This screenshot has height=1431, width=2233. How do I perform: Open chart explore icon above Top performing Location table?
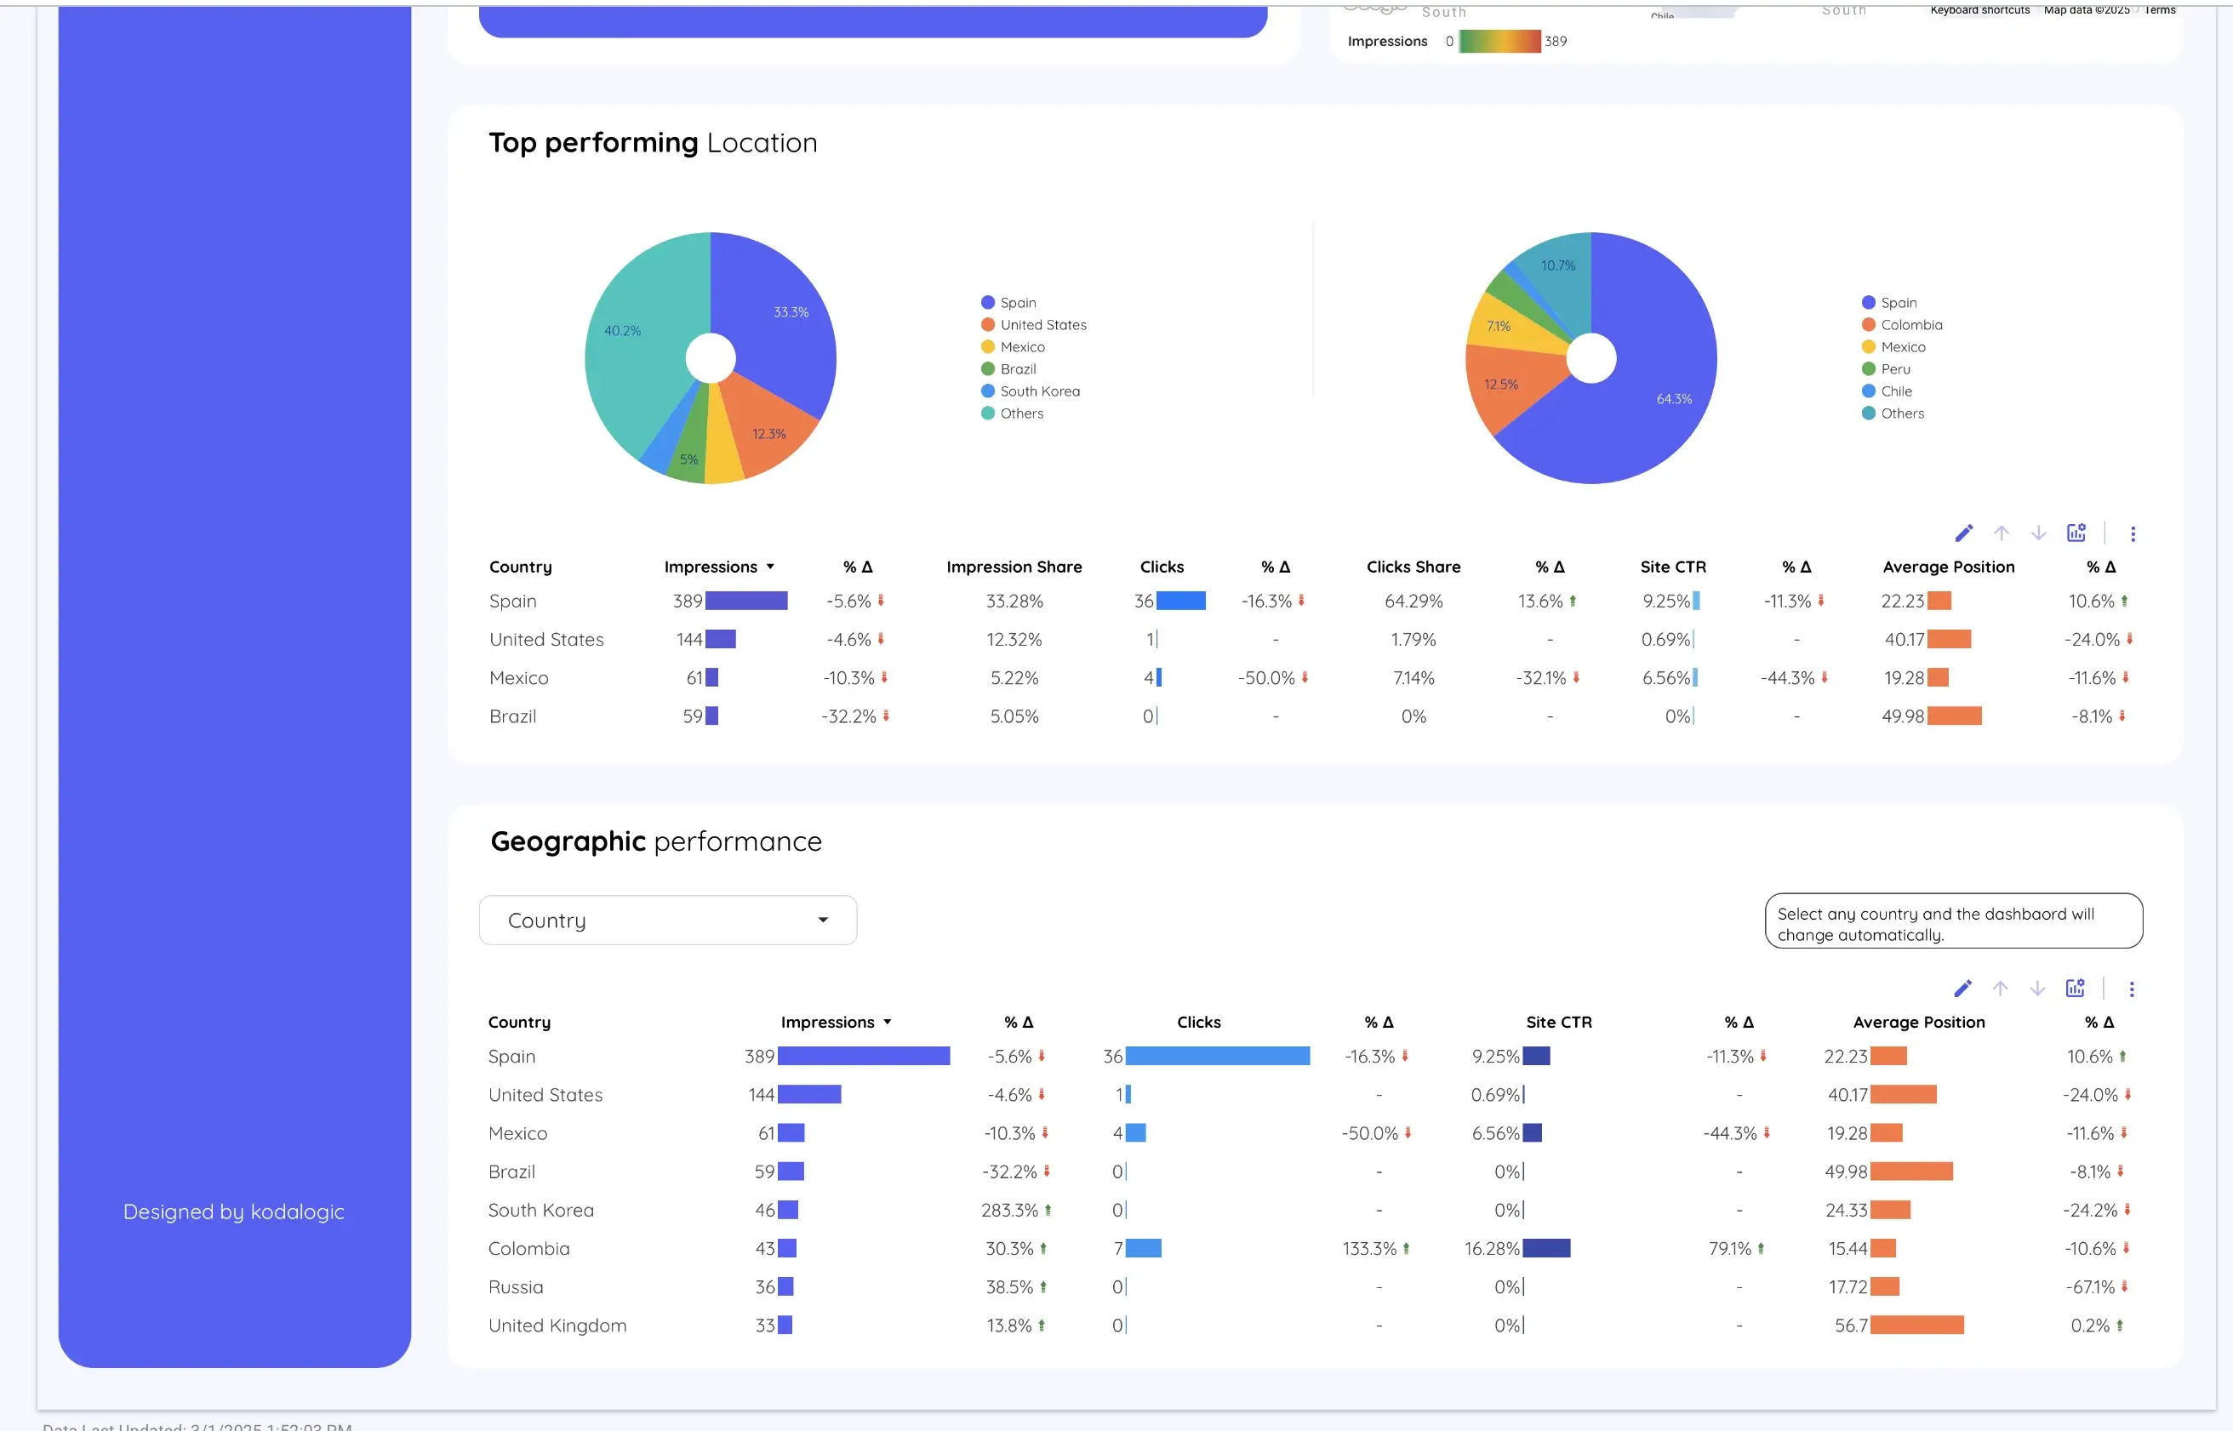[x=2076, y=533]
